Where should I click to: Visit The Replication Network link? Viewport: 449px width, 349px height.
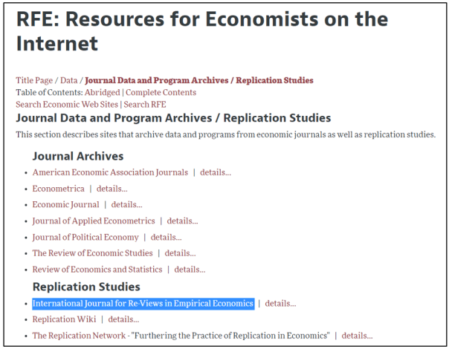pyautogui.click(x=79, y=336)
